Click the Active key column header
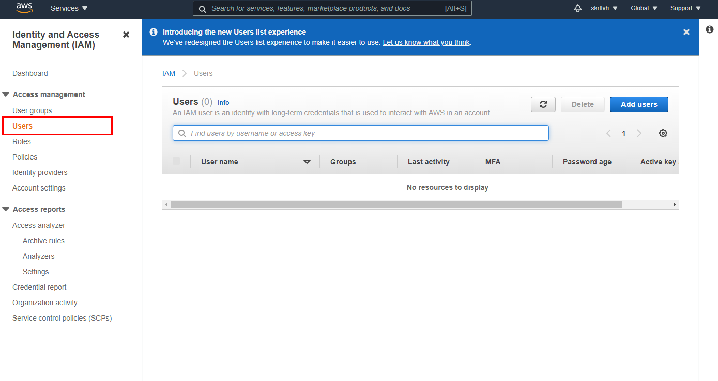718x381 pixels. pyautogui.click(x=658, y=162)
